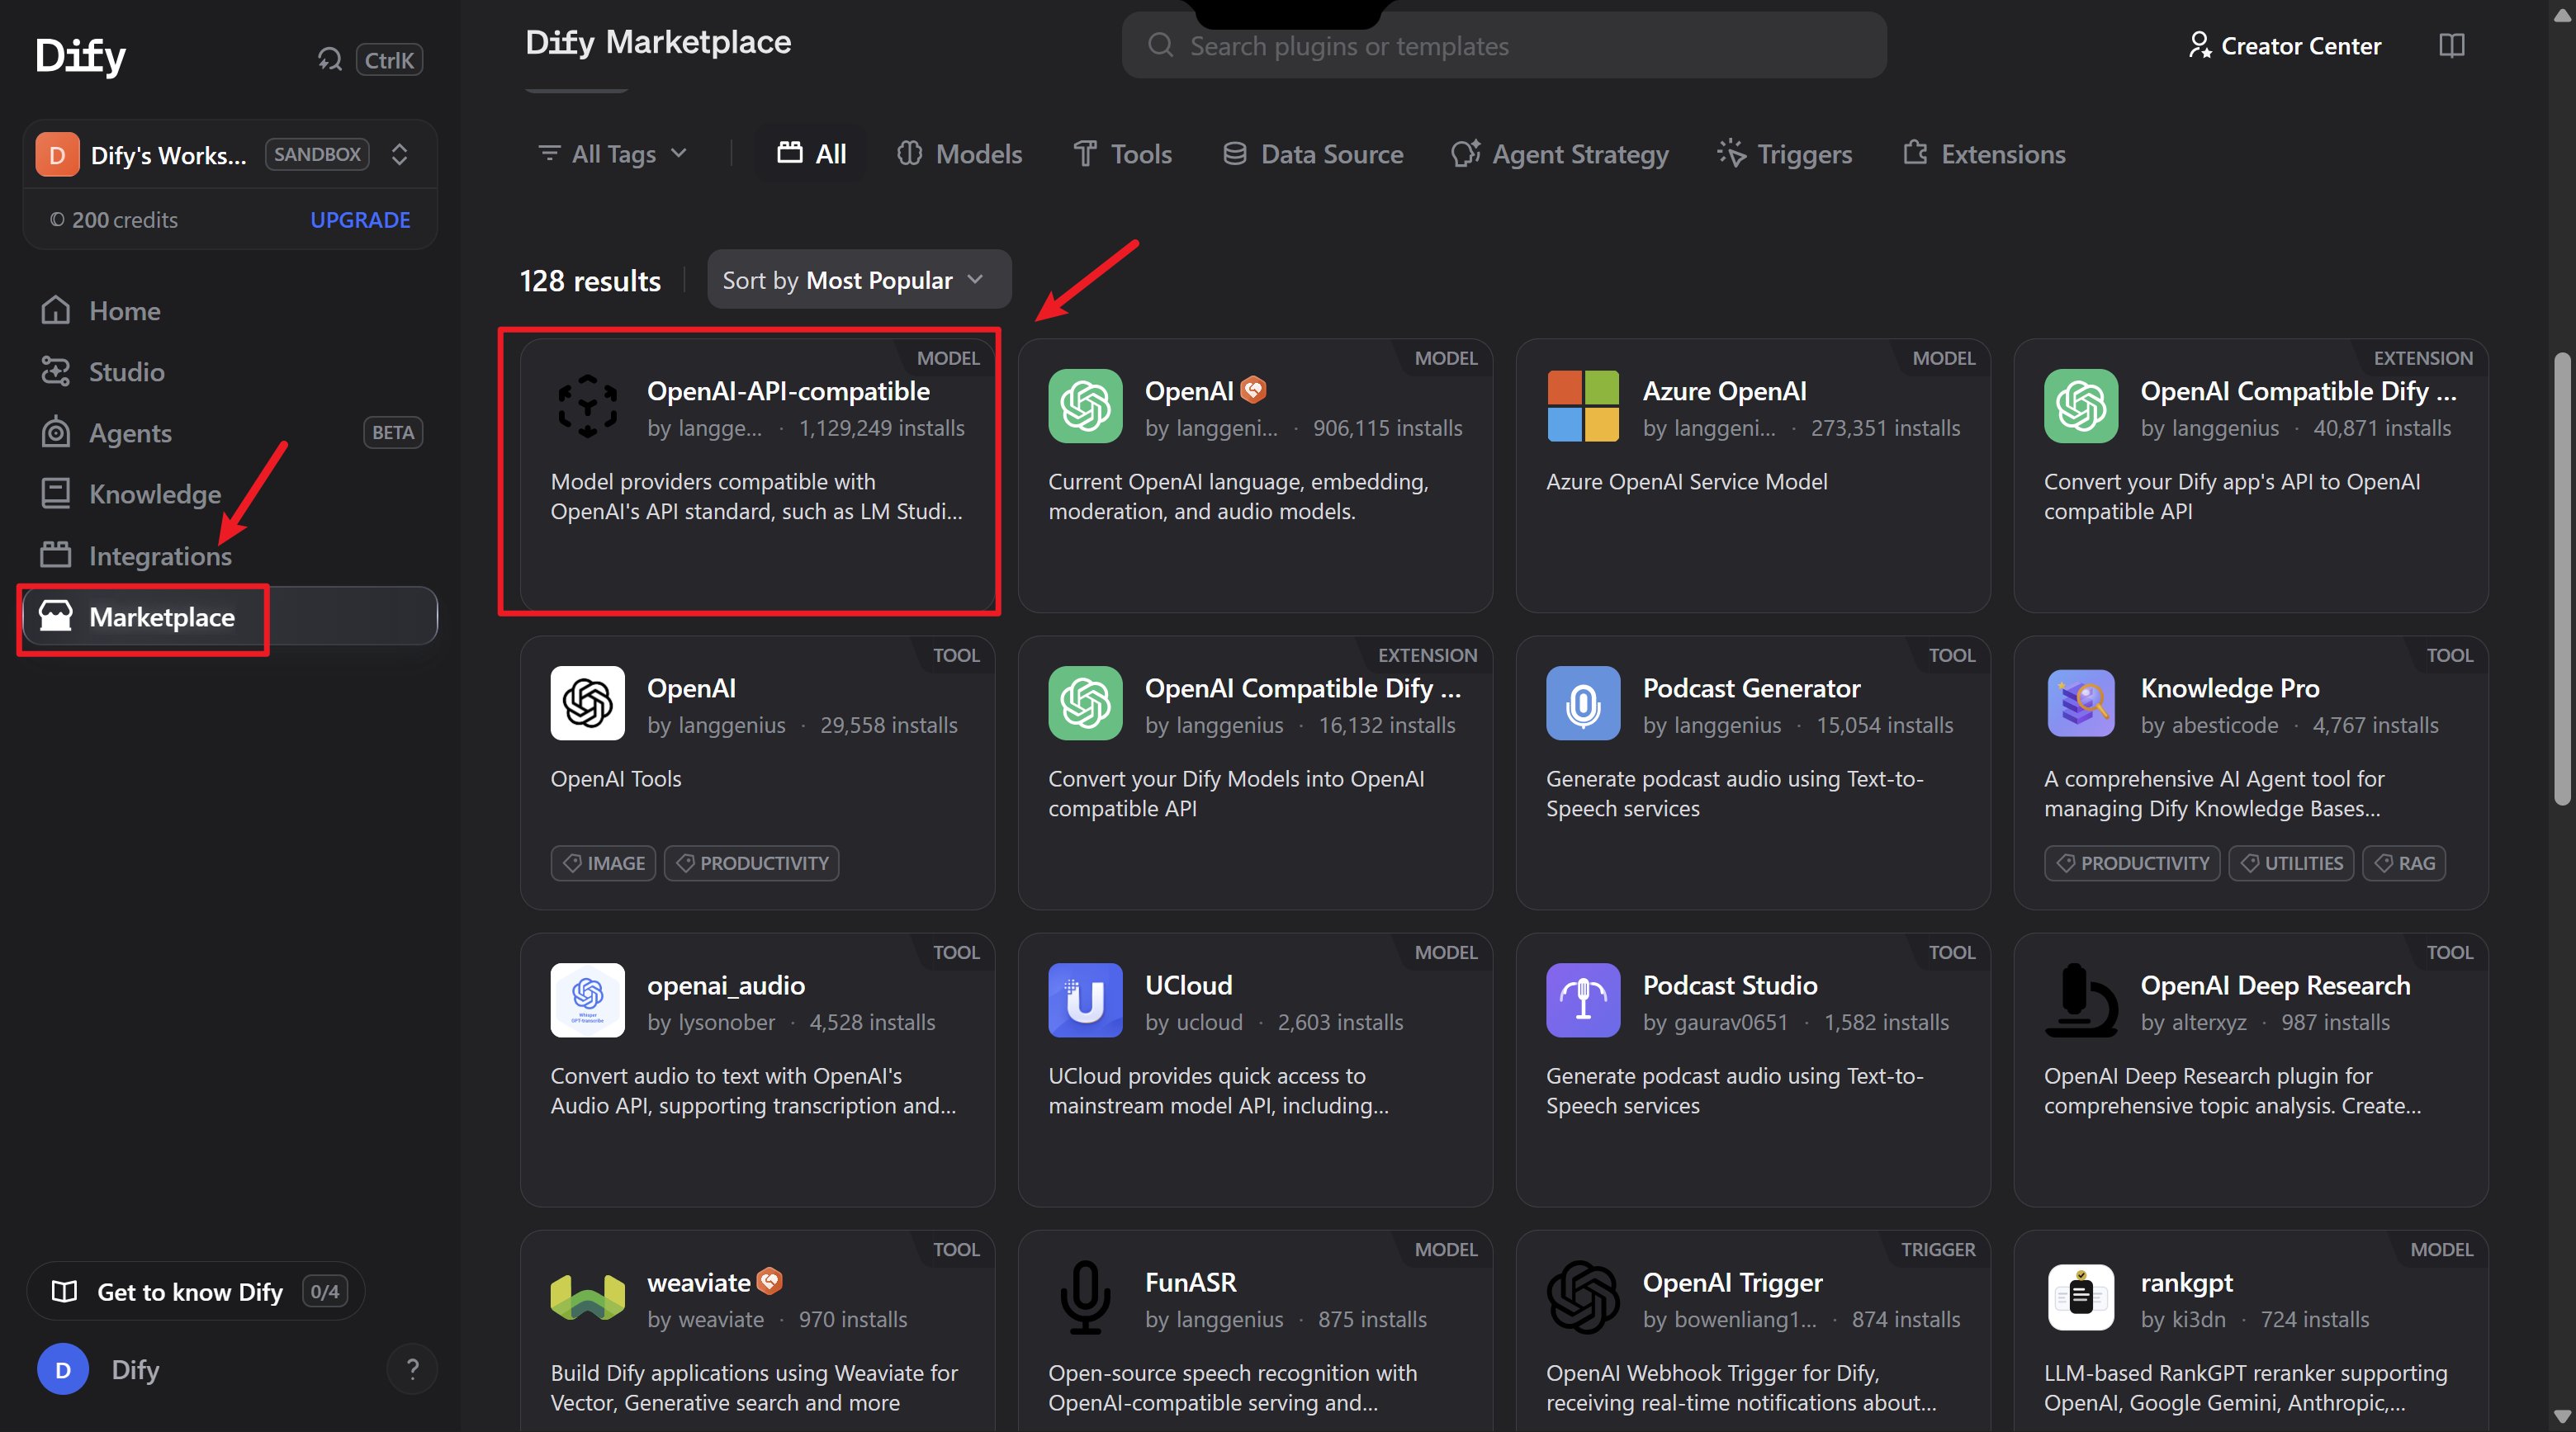Click the IMAGE tag on OpenAI Tools card
Image resolution: width=2576 pixels, height=1432 pixels.
[603, 863]
